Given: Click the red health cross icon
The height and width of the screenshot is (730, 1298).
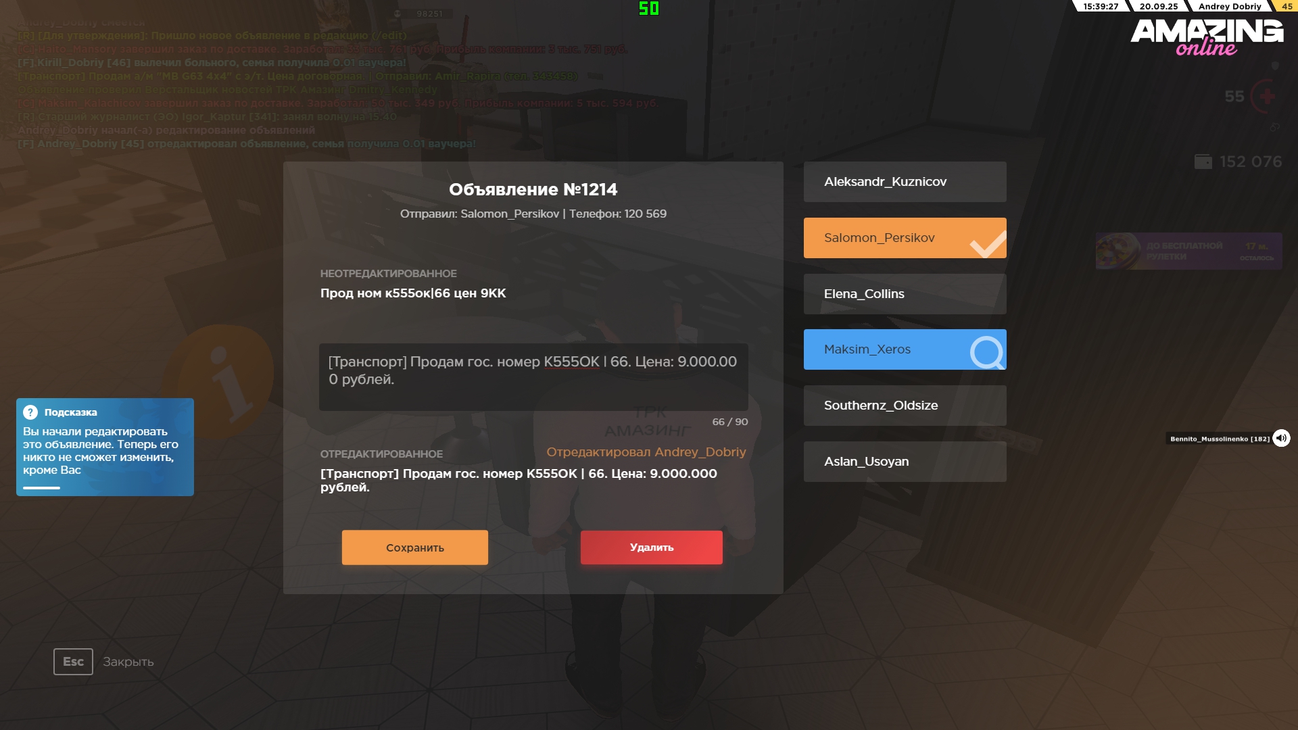Looking at the screenshot, I should [1267, 97].
